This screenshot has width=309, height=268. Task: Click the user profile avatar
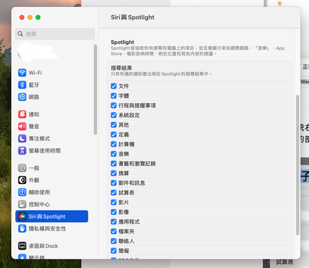(22, 53)
